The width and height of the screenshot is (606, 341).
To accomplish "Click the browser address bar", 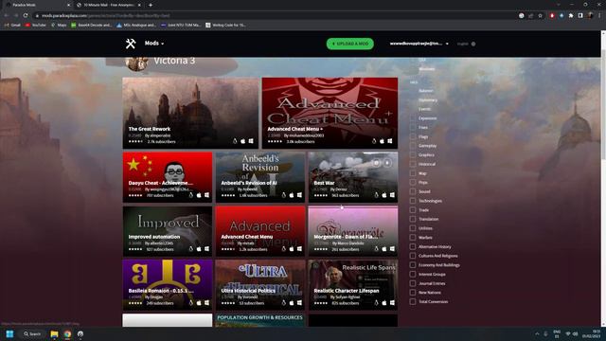I will click(x=271, y=15).
